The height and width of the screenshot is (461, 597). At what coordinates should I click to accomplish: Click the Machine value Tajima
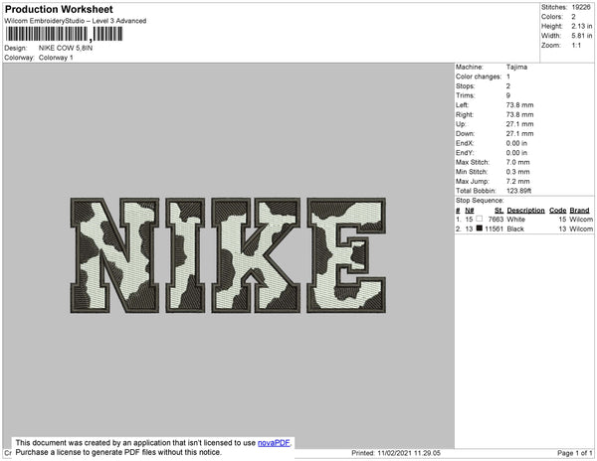[x=516, y=68]
